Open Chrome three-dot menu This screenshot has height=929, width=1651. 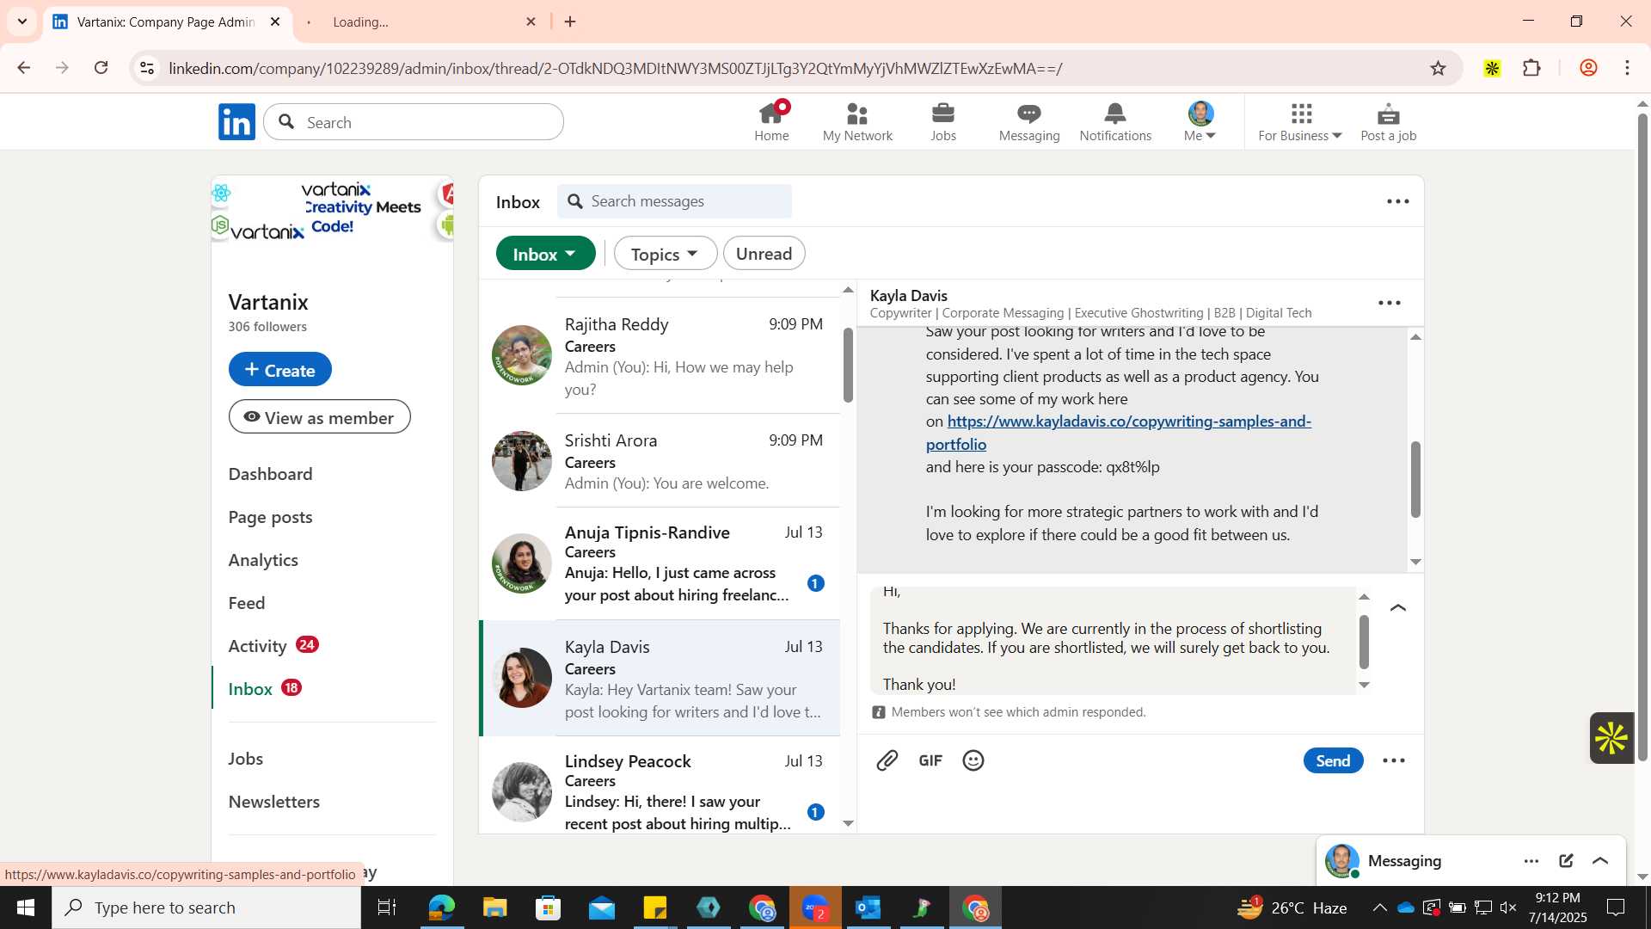pos(1627,68)
